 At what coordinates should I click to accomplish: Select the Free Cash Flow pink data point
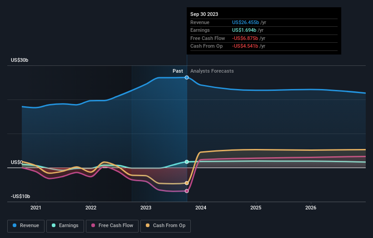point(187,191)
